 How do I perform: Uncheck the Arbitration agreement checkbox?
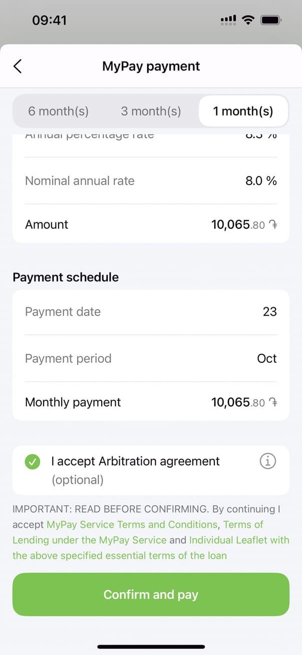coord(33,462)
